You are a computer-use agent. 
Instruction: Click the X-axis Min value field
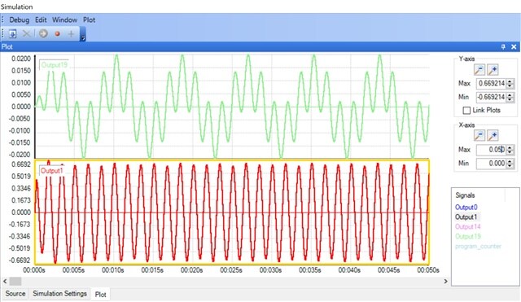[x=491, y=164]
